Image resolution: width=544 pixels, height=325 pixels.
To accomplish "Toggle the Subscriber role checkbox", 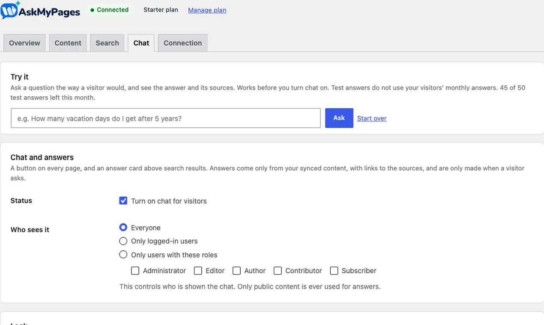I will coord(334,271).
